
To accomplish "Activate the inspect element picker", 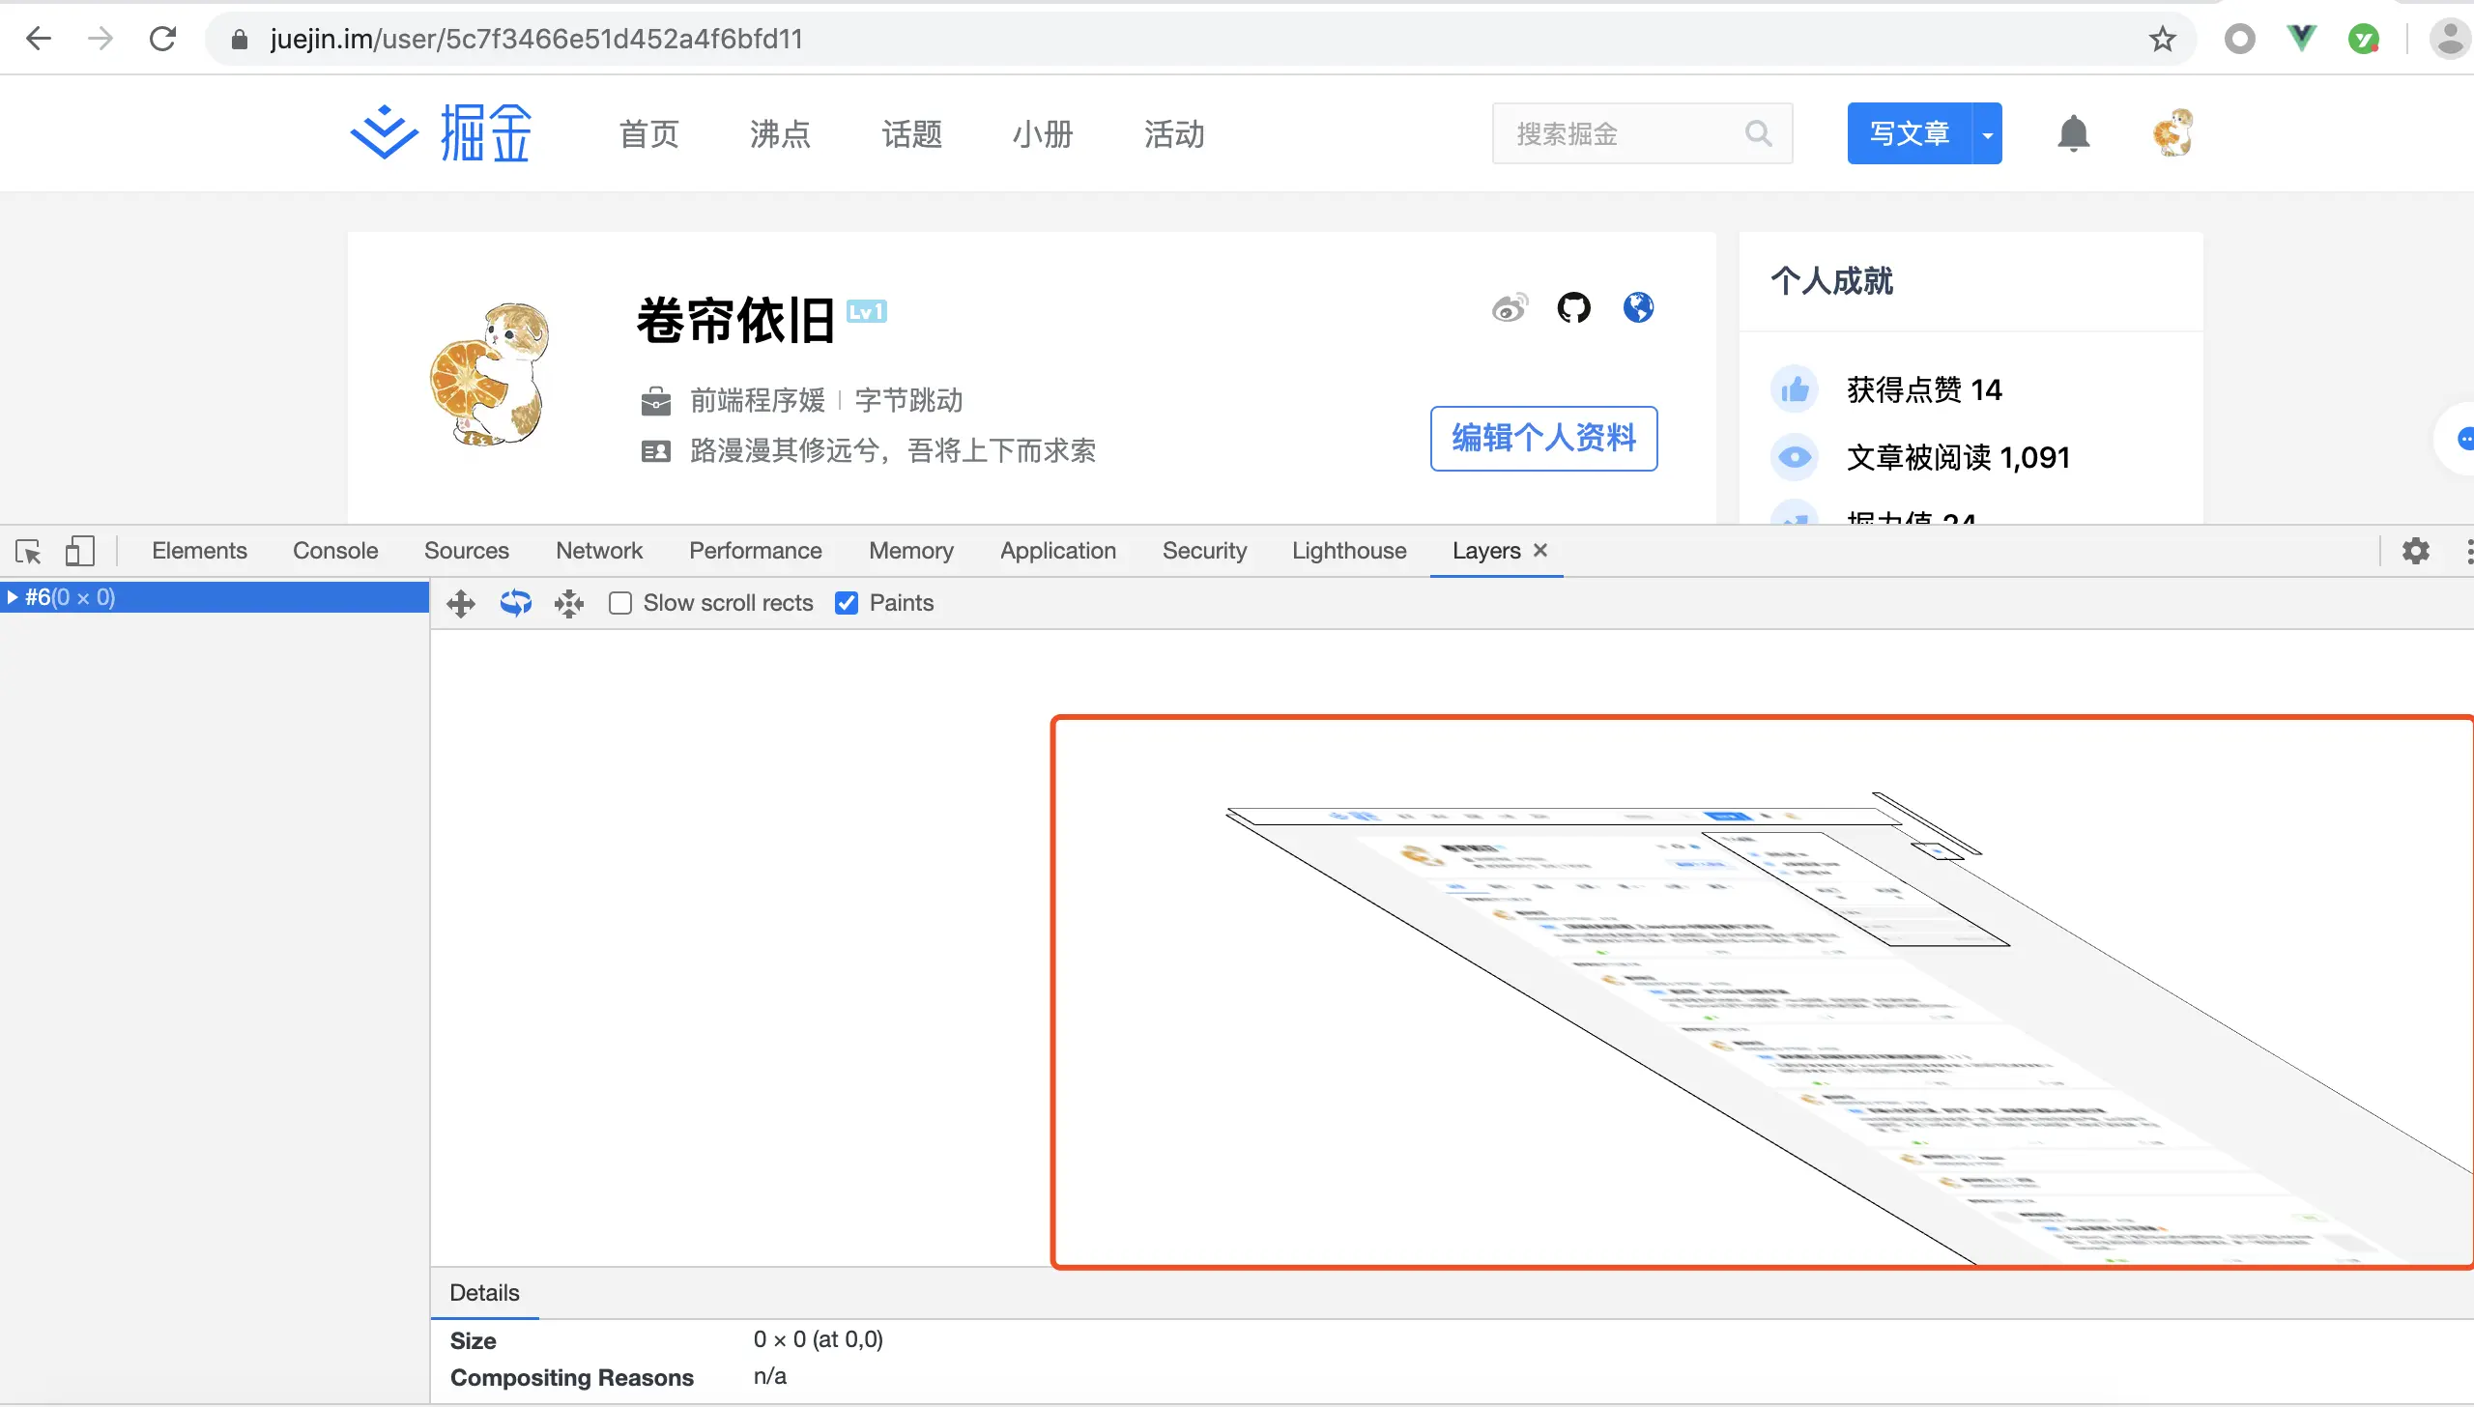I will pyautogui.click(x=28, y=551).
